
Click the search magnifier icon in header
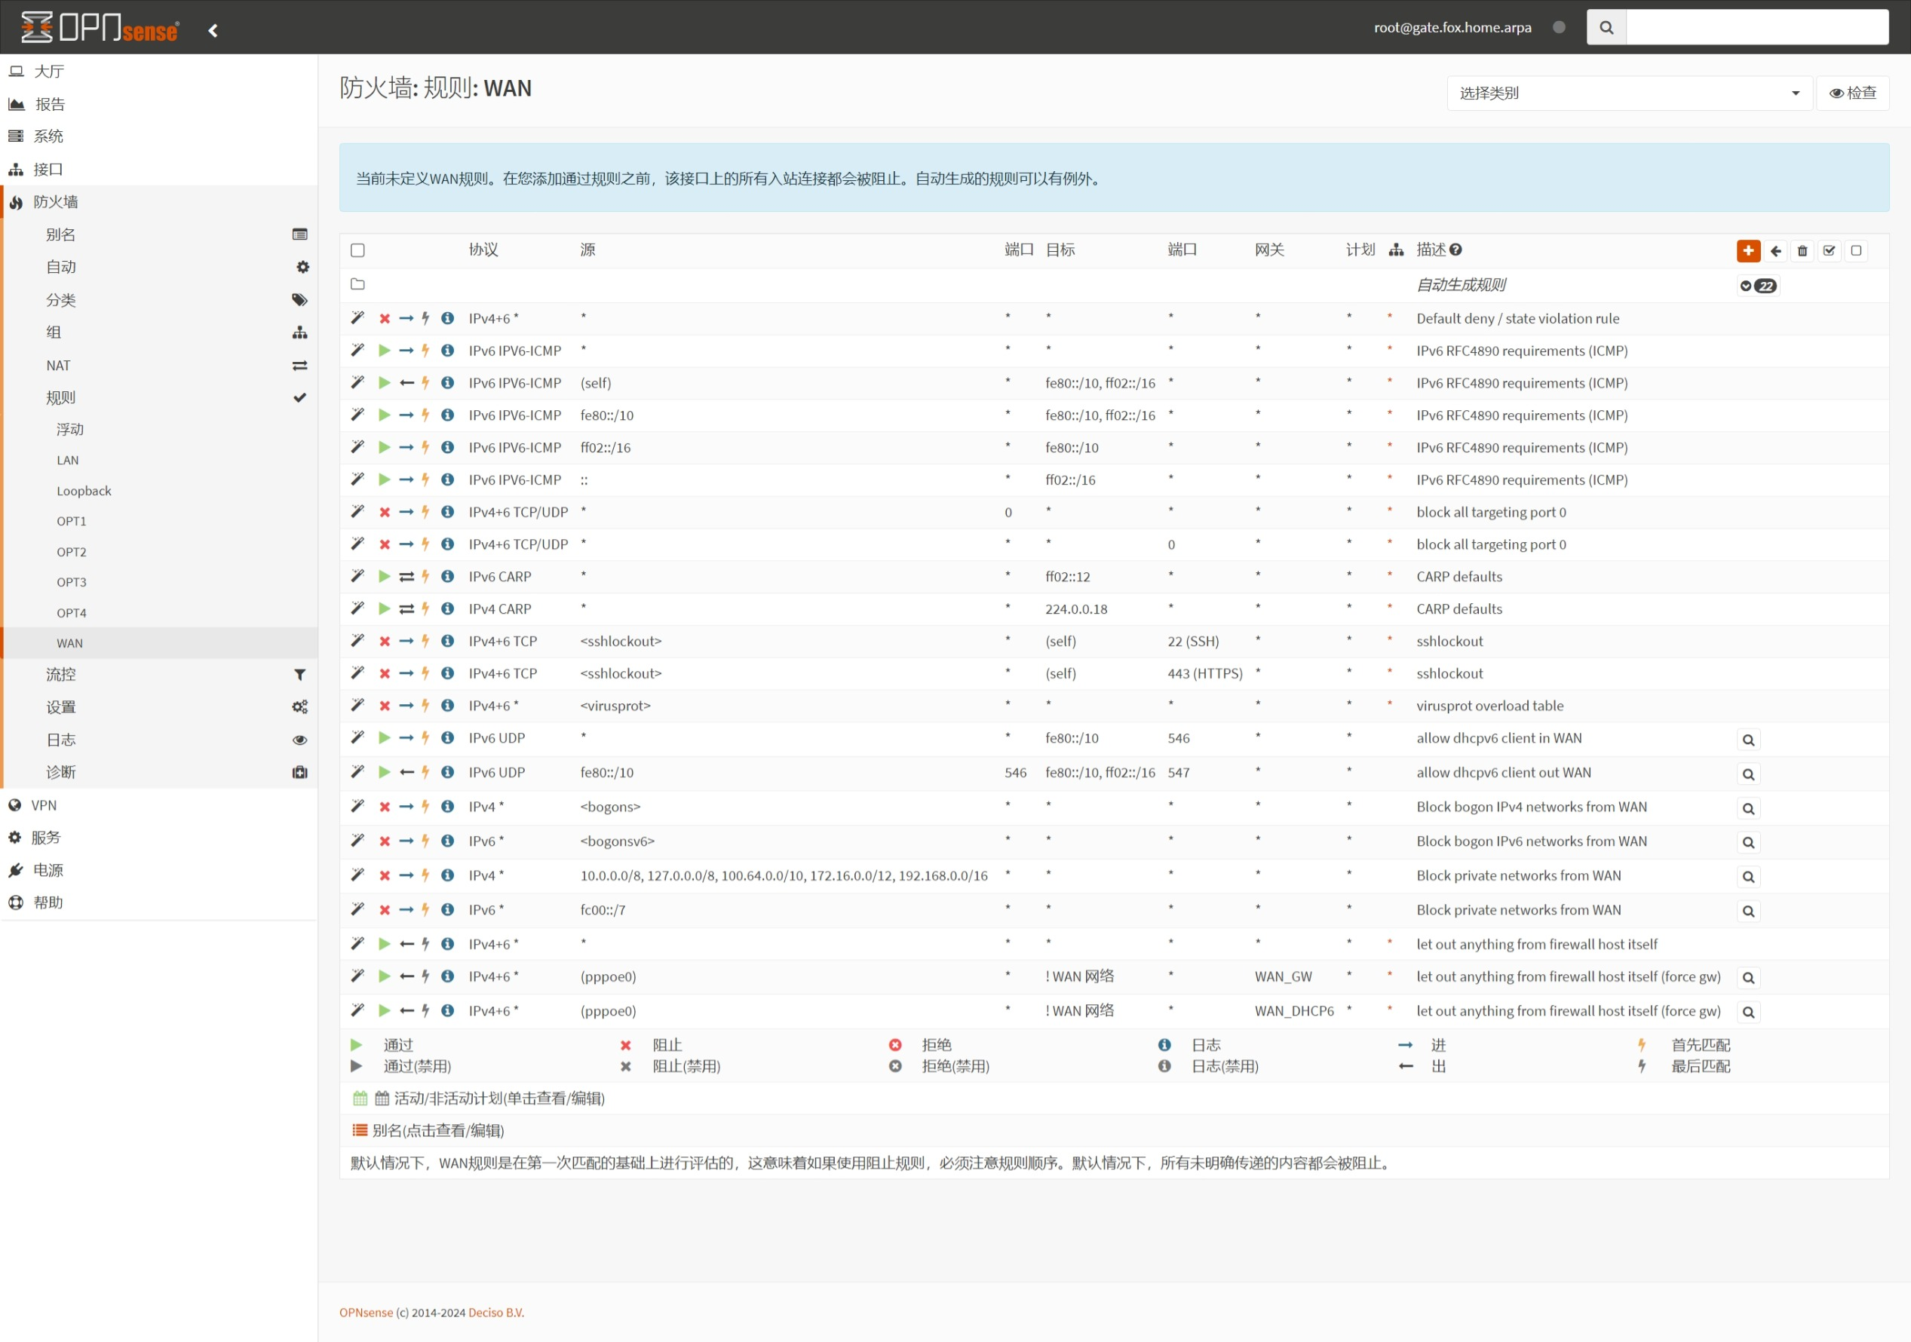(x=1606, y=27)
